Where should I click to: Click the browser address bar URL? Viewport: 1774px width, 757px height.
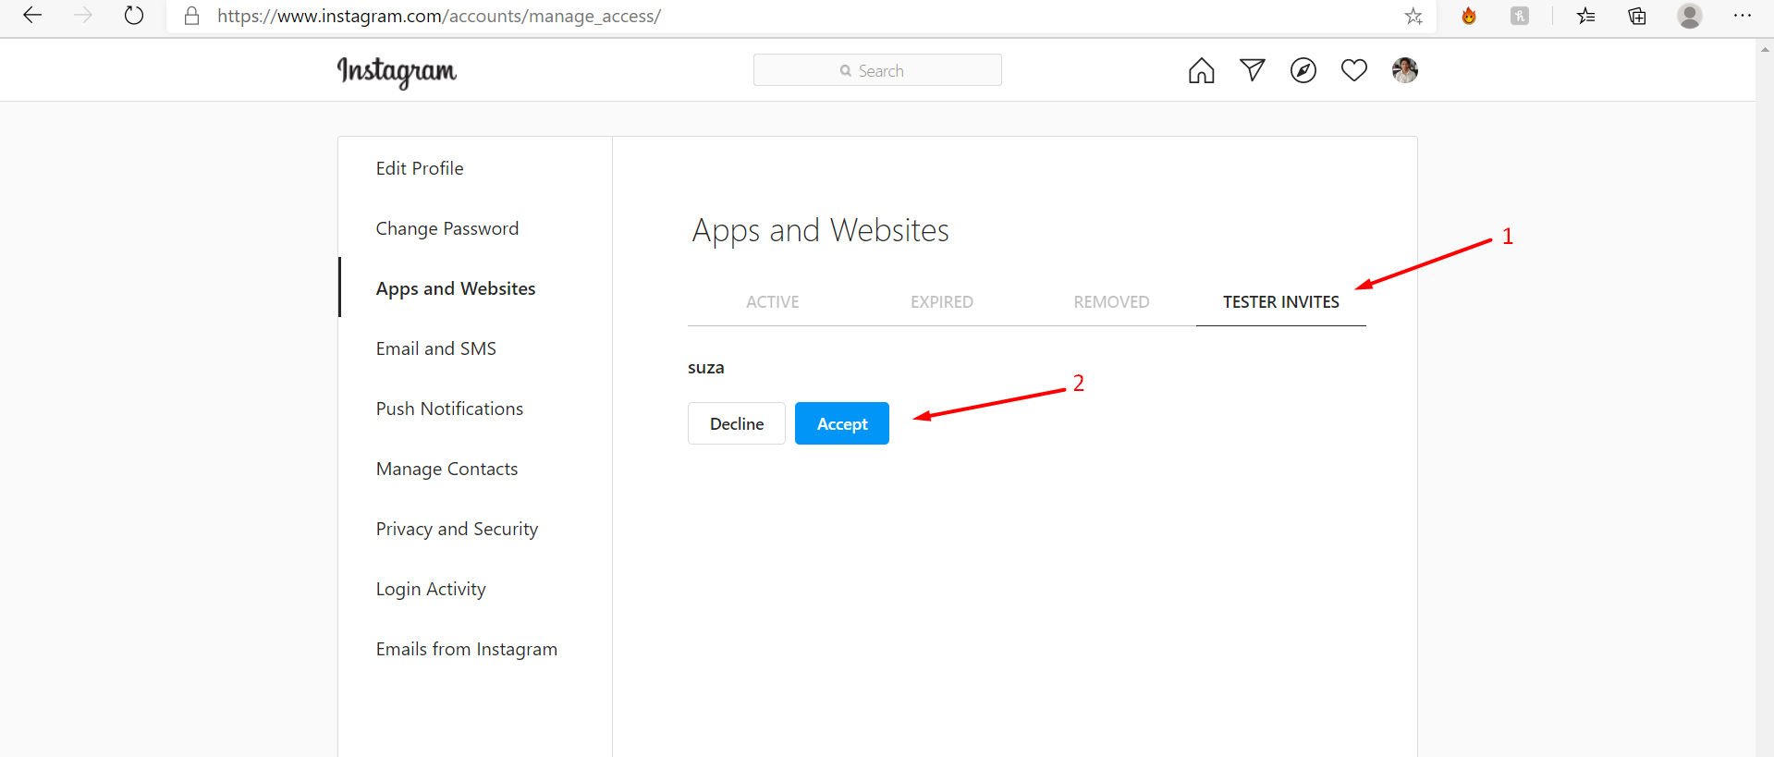tap(439, 16)
